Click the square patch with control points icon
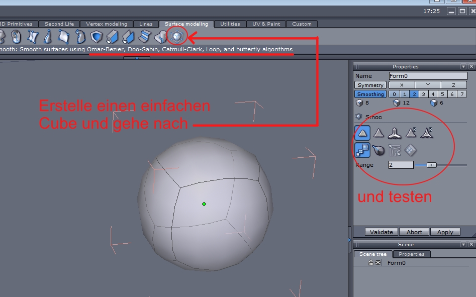Image resolution: width=476 pixels, height=297 pixels. 64,37
